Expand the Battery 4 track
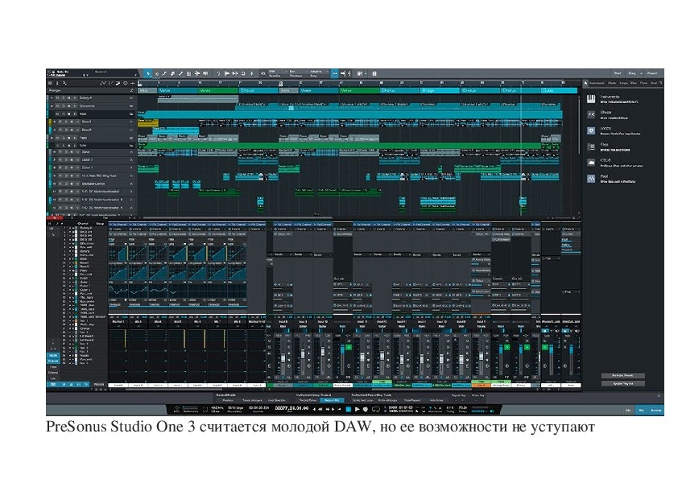 point(52,98)
